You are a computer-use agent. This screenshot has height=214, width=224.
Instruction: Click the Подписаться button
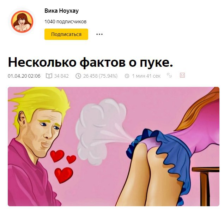click(66, 34)
